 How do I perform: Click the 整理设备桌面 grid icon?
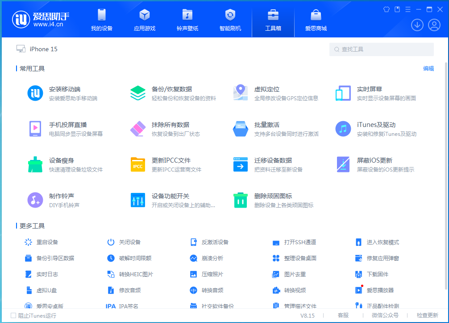click(276, 258)
